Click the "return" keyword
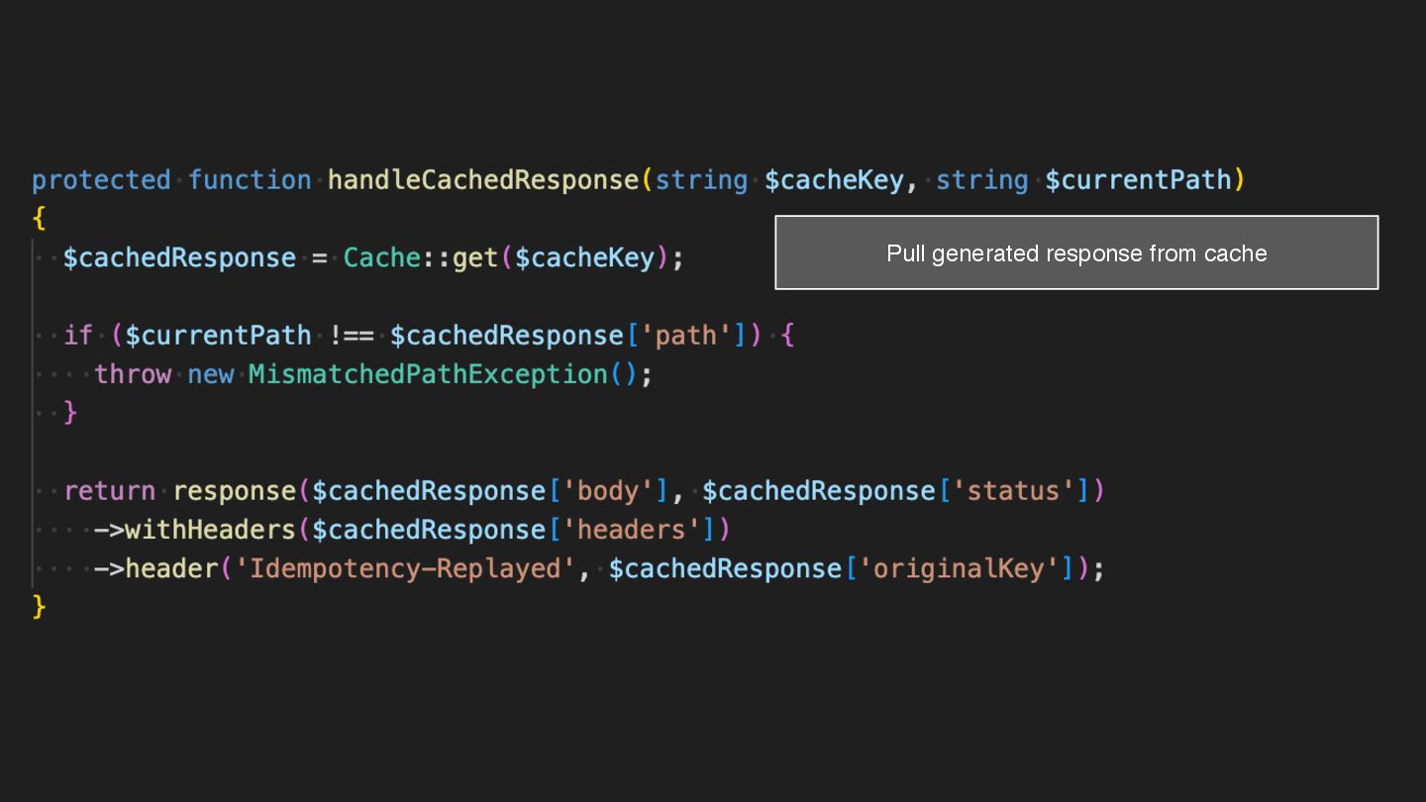 tap(109, 491)
